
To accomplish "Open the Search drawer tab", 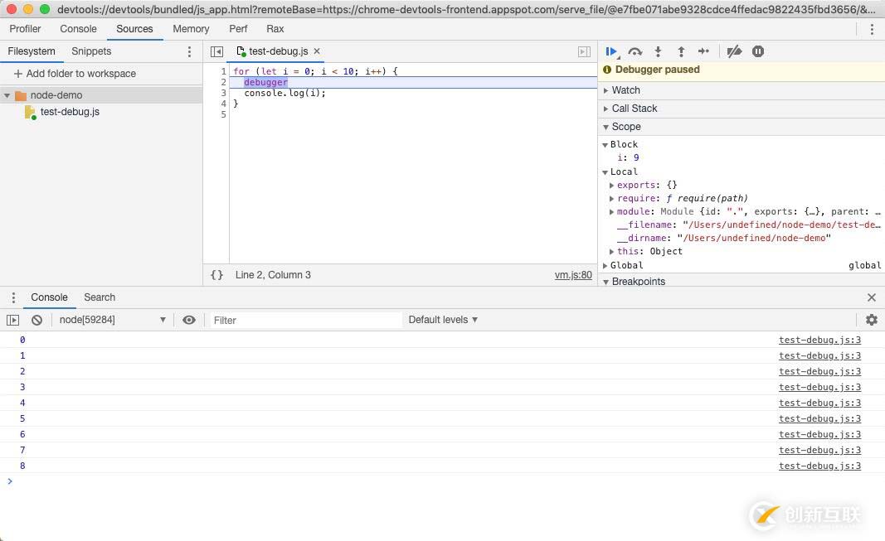I will (100, 297).
